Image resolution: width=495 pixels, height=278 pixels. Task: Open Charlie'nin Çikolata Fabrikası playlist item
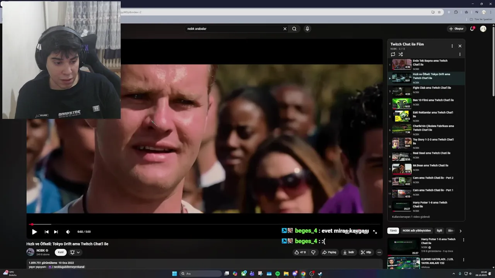pyautogui.click(x=427, y=130)
